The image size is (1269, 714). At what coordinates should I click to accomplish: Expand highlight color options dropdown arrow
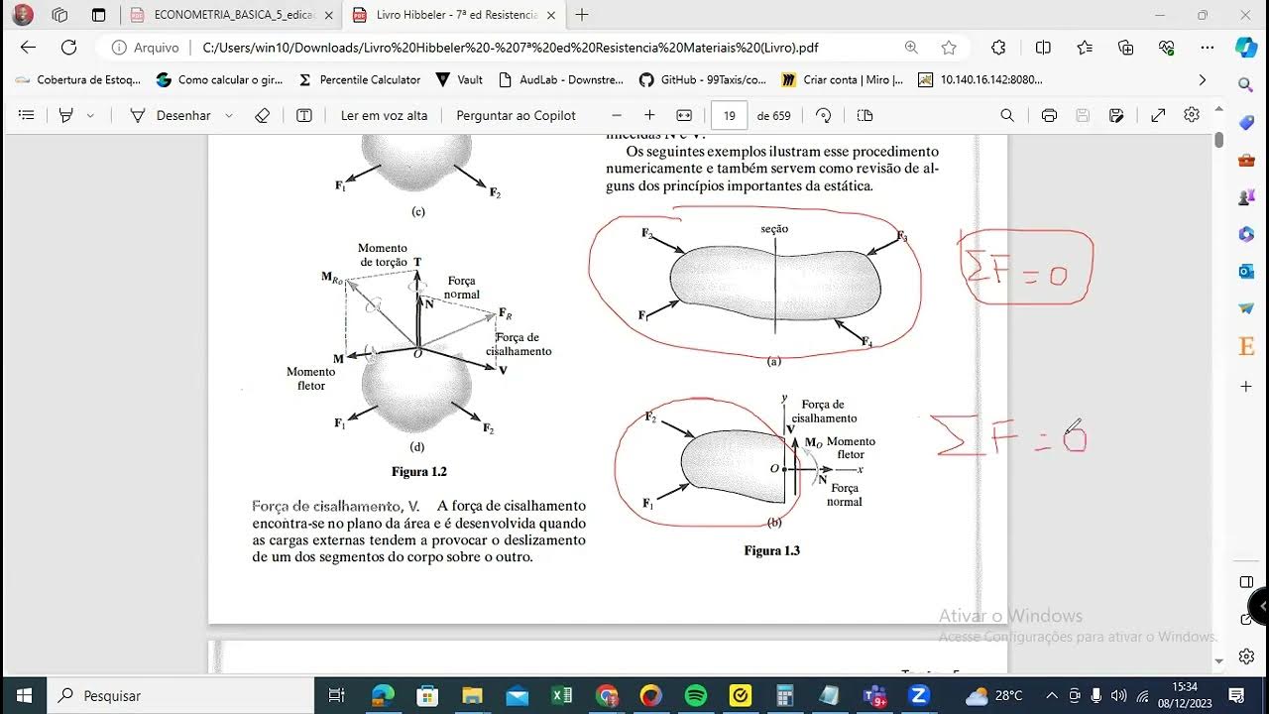[90, 115]
